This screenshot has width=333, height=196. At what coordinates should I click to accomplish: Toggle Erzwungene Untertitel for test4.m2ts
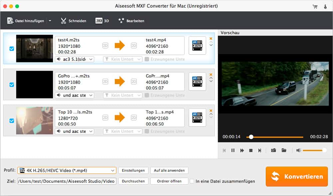147,59
